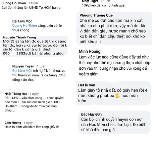Open Nguyễn Tuyền's profile name
The height and width of the screenshot is (141, 156).
click(23, 66)
